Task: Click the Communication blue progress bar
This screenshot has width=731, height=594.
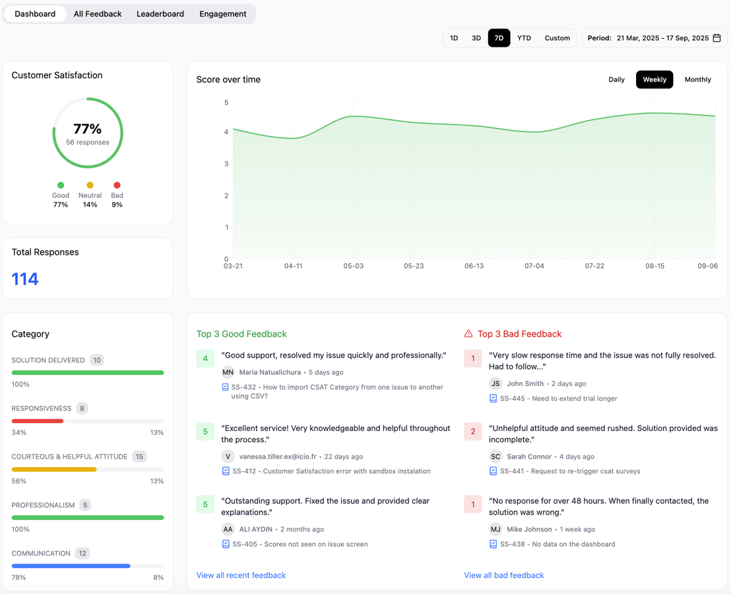Action: click(x=71, y=566)
